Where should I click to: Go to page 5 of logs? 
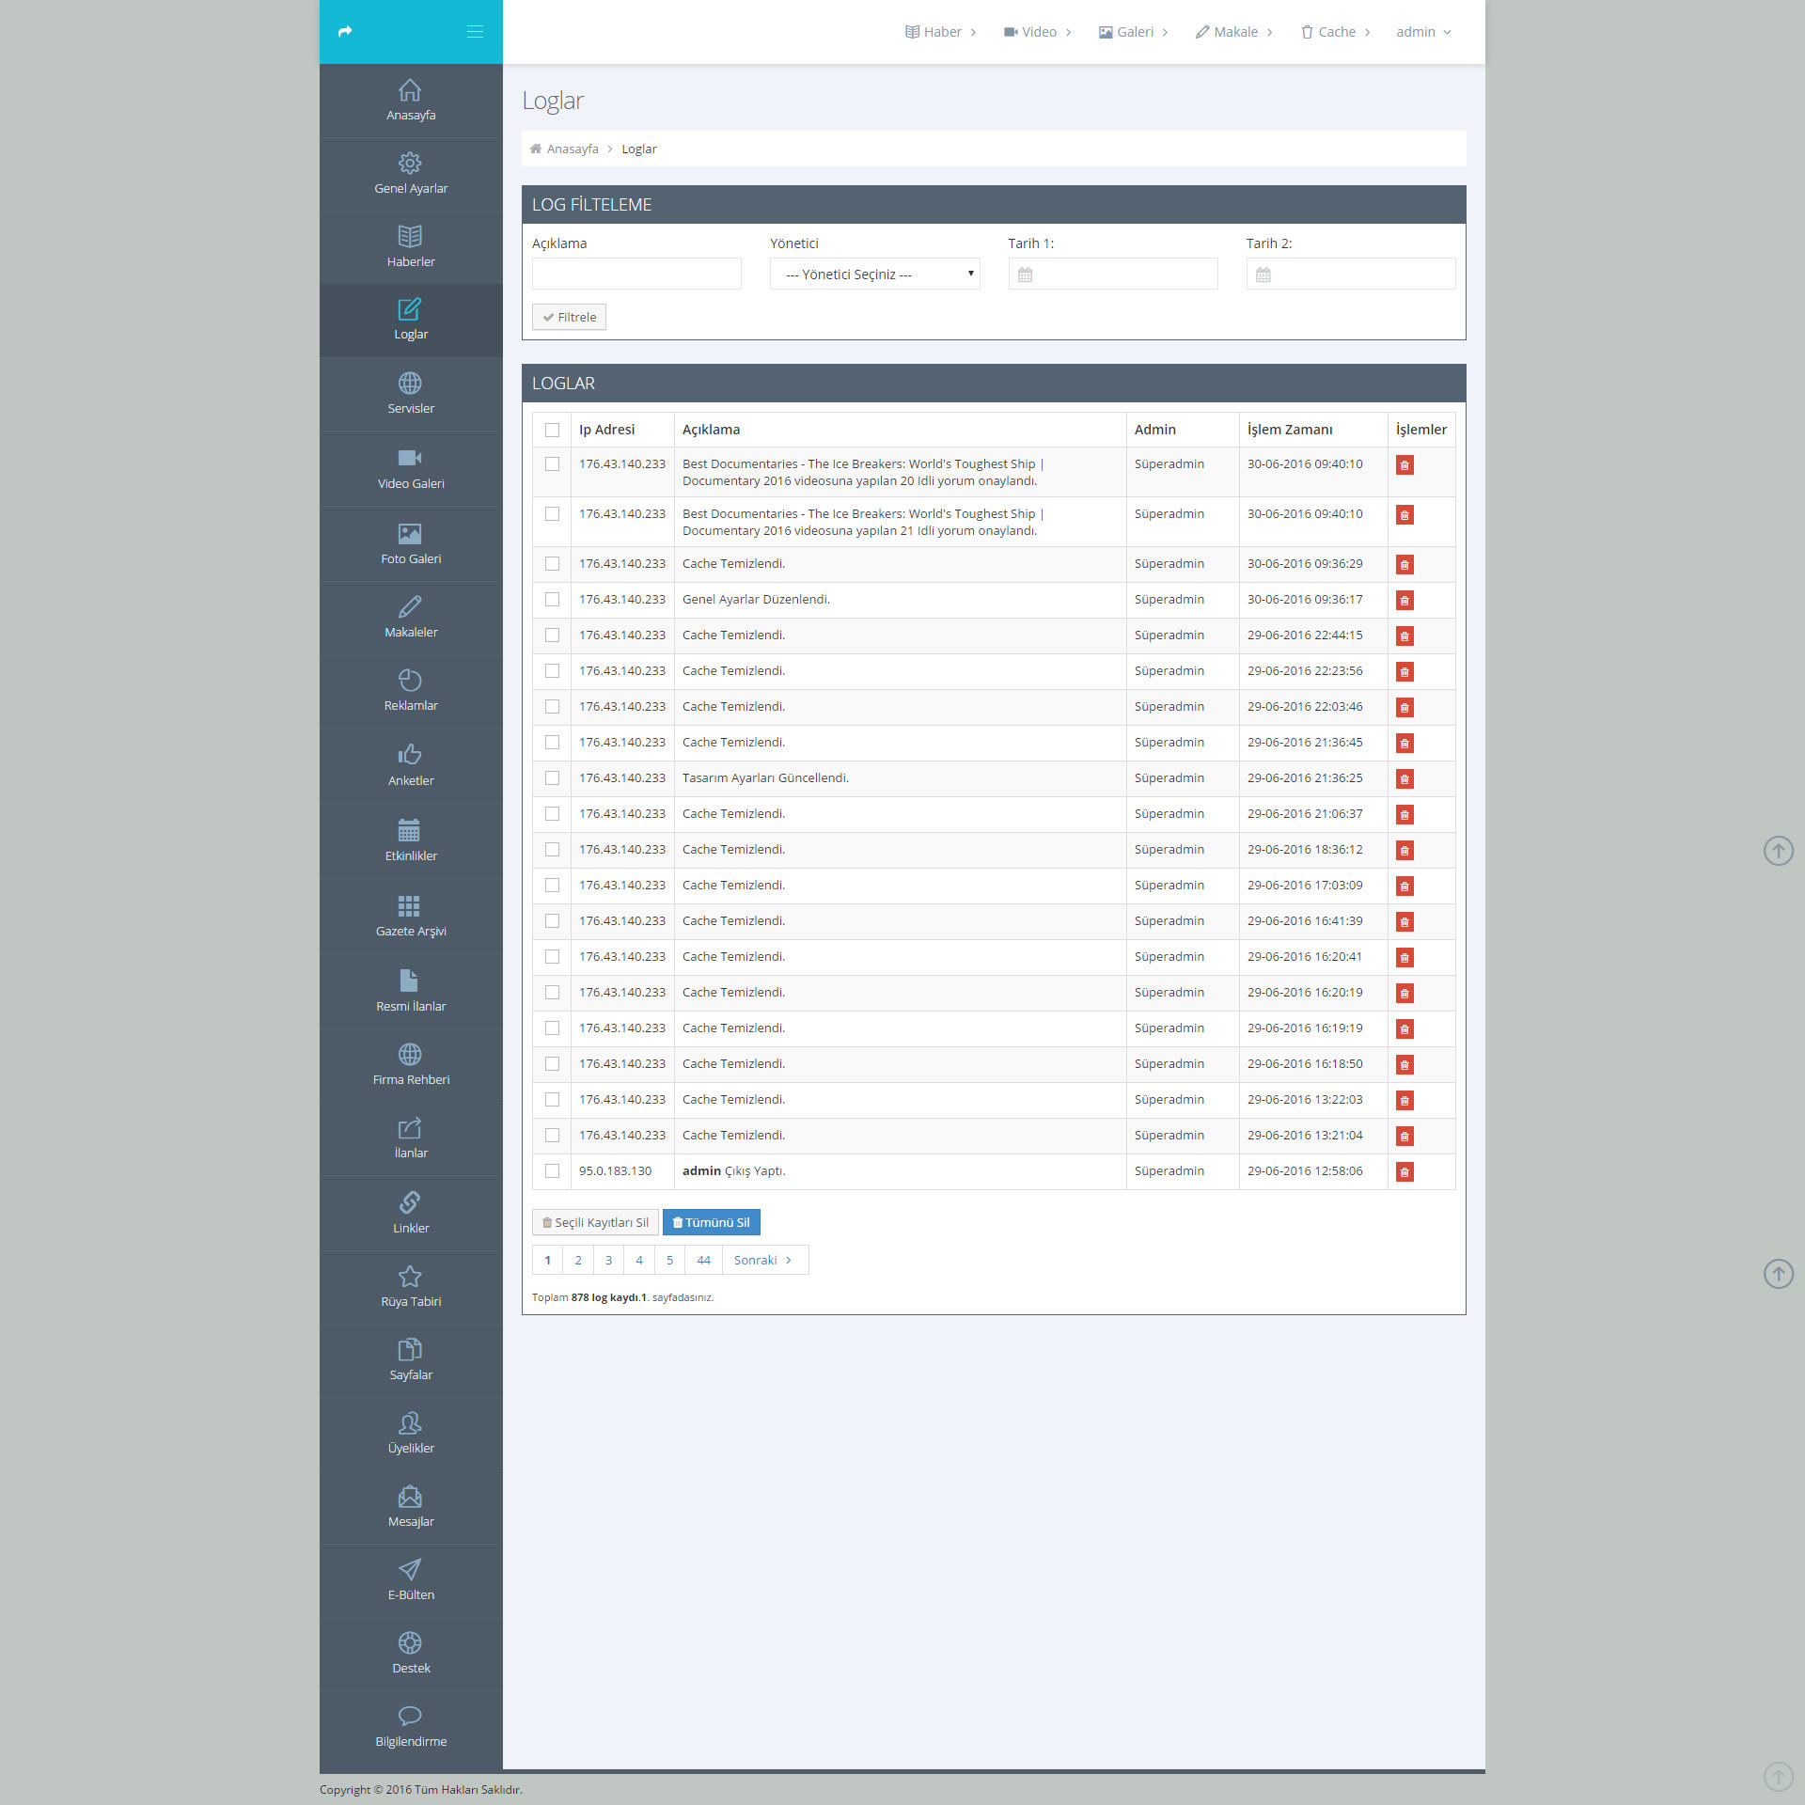coord(669,1261)
